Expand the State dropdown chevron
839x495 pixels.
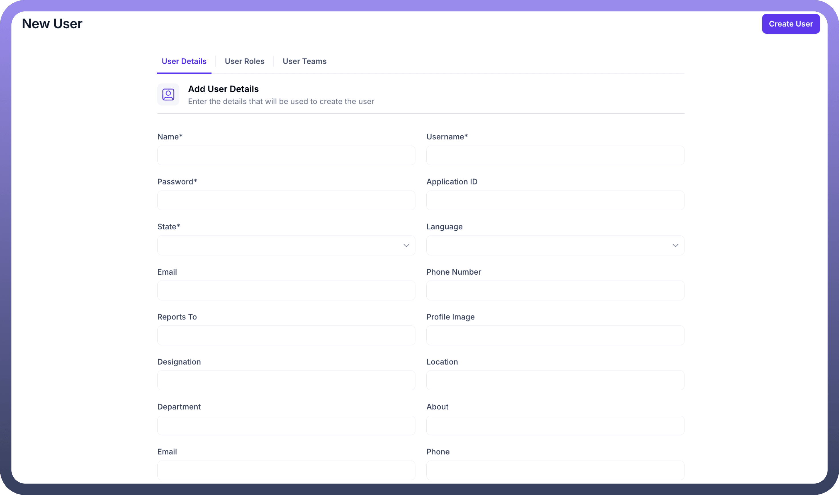click(x=406, y=246)
